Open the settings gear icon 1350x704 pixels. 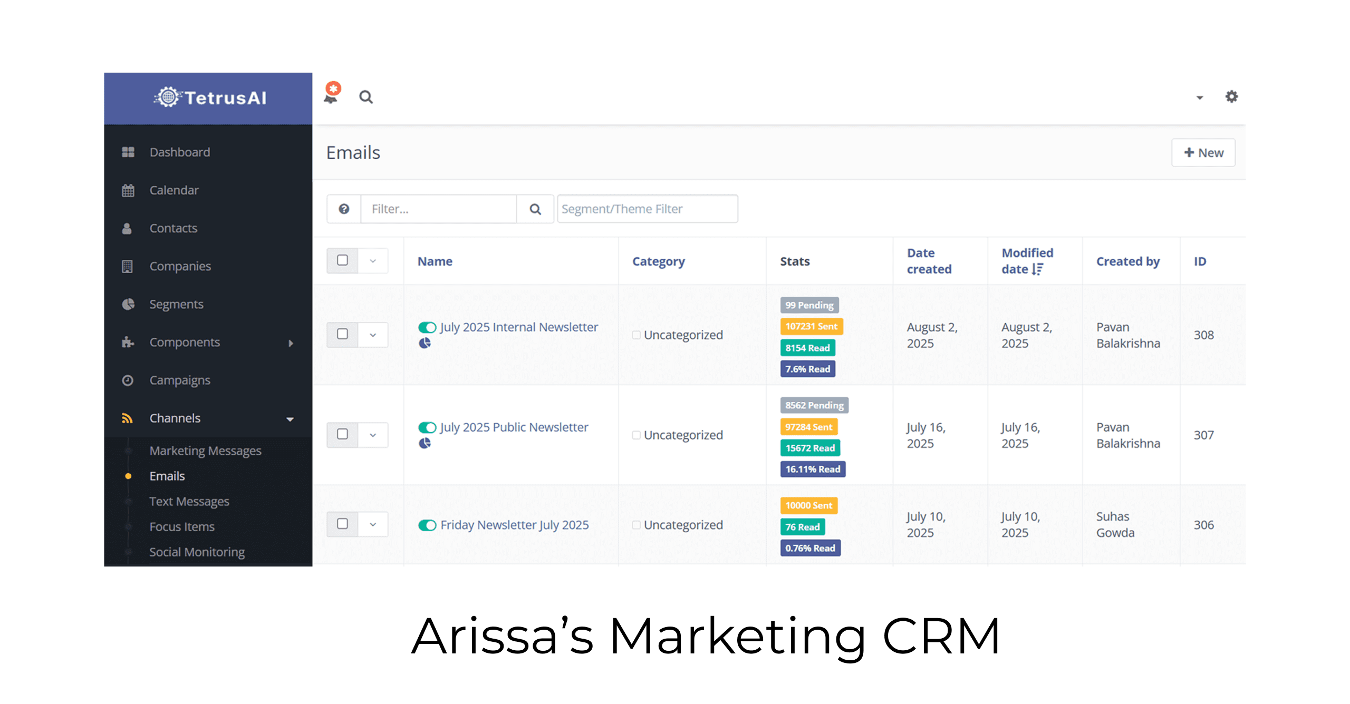point(1231,97)
